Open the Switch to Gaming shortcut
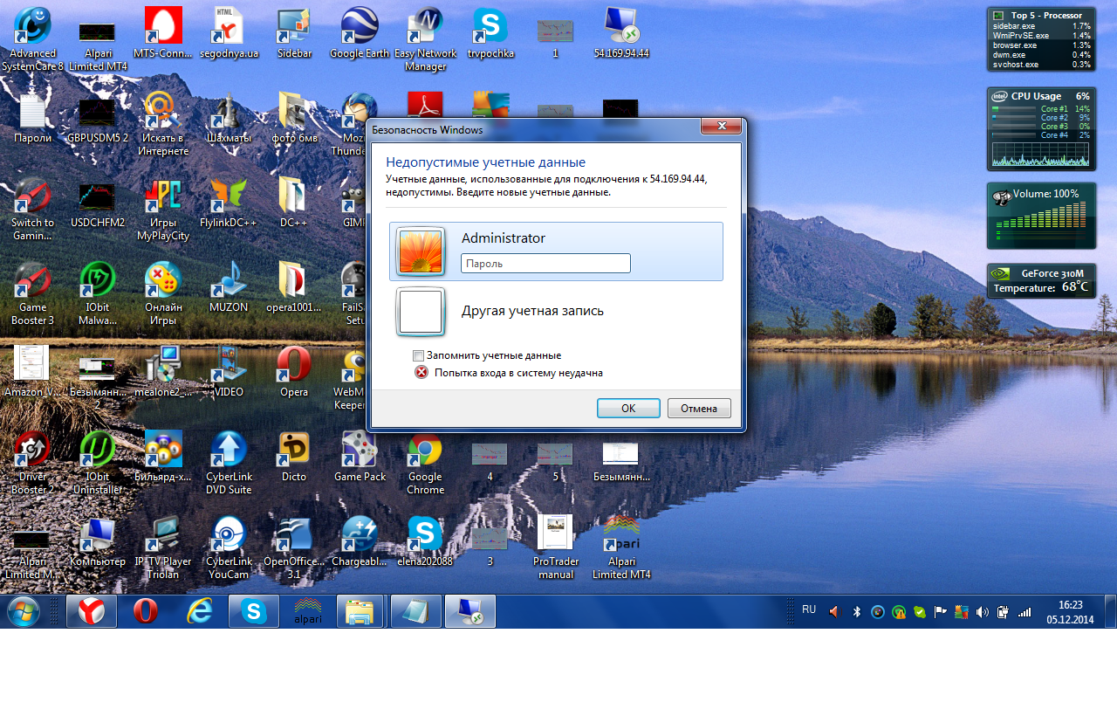The image size is (1117, 709). [x=32, y=210]
